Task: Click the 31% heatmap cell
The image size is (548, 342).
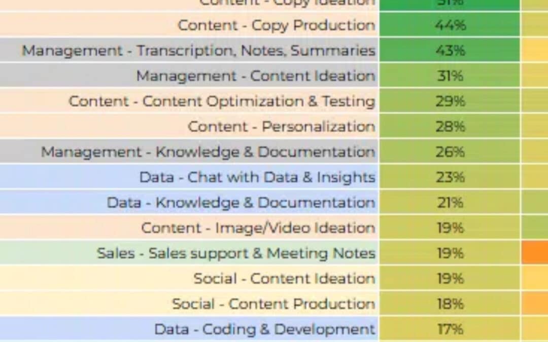Action: click(450, 75)
